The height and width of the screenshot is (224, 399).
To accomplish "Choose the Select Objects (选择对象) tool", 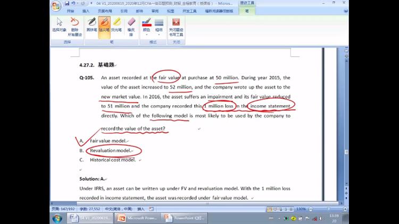I will point(59,25).
